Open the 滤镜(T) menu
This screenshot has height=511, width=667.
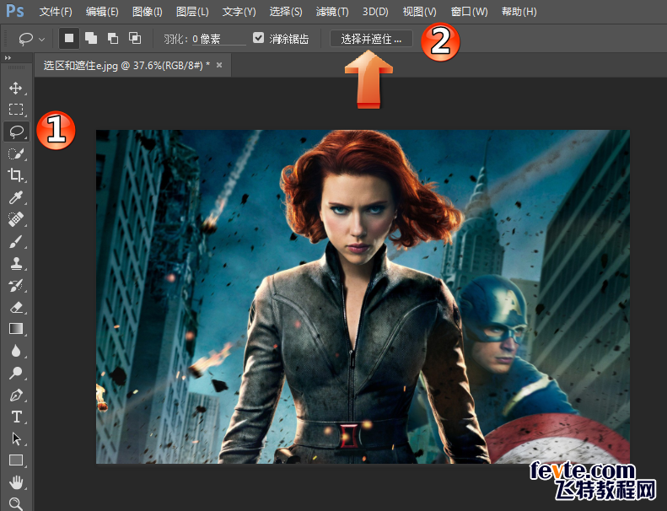[x=332, y=12]
